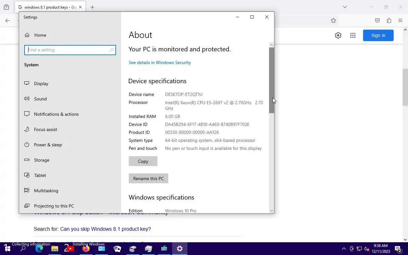408x255 pixels.
Task: Open Sound settings in sidebar
Action: tap(40, 99)
